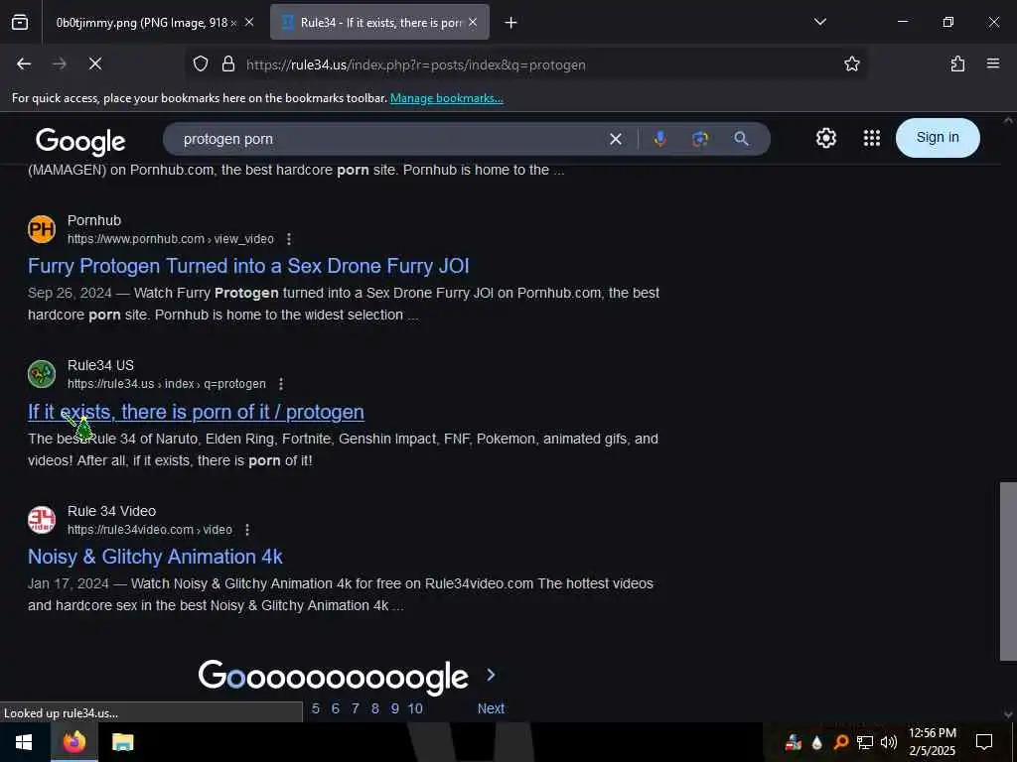Click the page vertical scrollbar thumb

coord(1008,571)
